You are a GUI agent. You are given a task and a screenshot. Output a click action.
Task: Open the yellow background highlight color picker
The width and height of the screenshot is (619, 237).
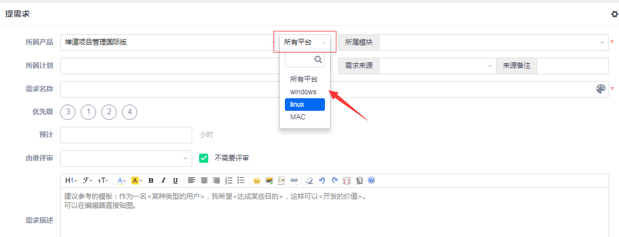click(x=136, y=180)
